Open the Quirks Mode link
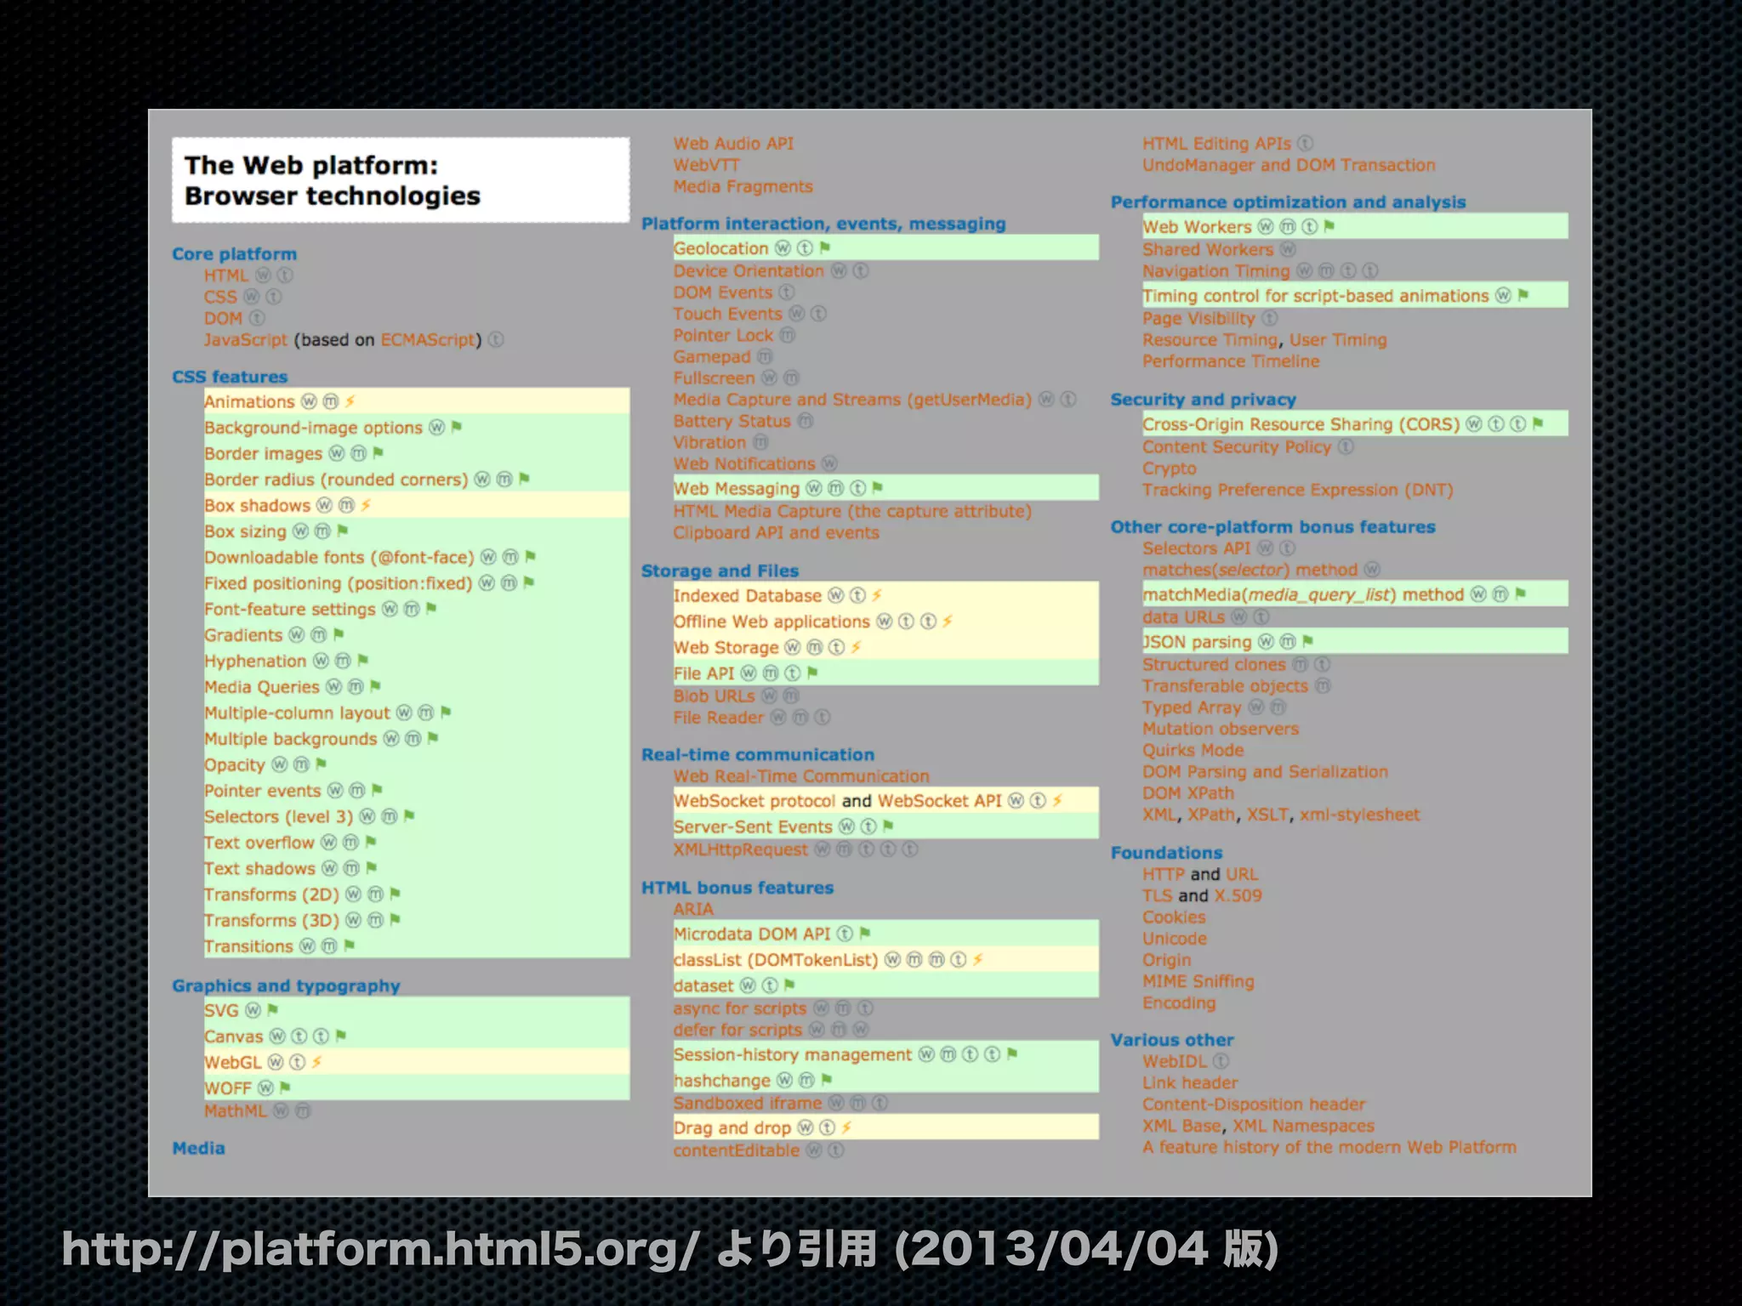 pyautogui.click(x=1193, y=750)
